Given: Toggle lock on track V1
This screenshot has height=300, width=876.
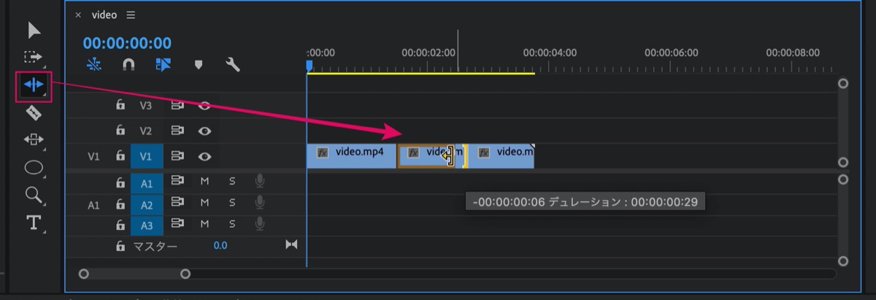Looking at the screenshot, I should [120, 155].
